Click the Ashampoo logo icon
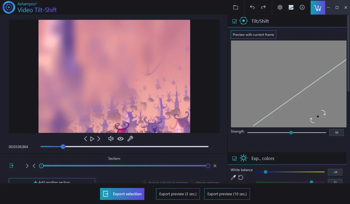This screenshot has width=350, height=204. coord(9,7)
